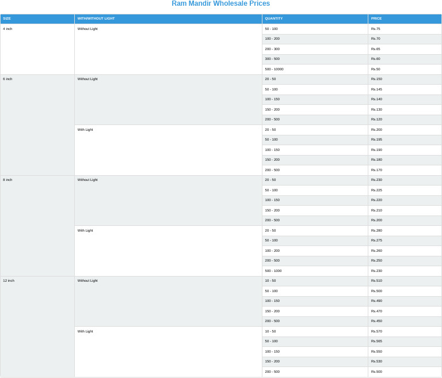Select With Light in the 6 inch section
442x378 pixels.
(168, 150)
